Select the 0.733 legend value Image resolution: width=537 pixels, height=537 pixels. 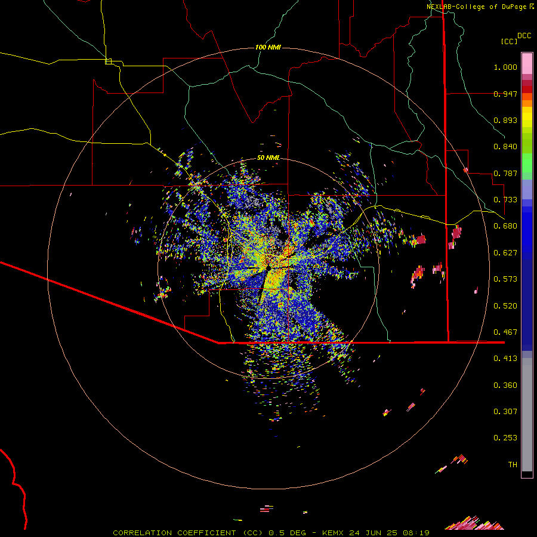click(505, 199)
